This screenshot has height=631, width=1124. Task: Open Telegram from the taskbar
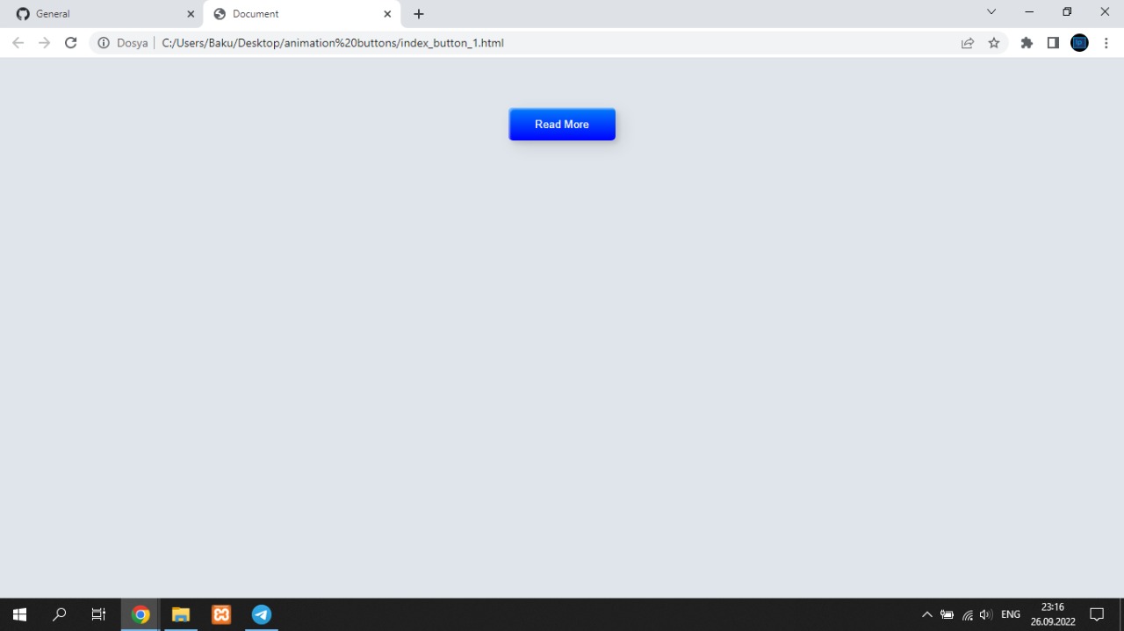261,614
